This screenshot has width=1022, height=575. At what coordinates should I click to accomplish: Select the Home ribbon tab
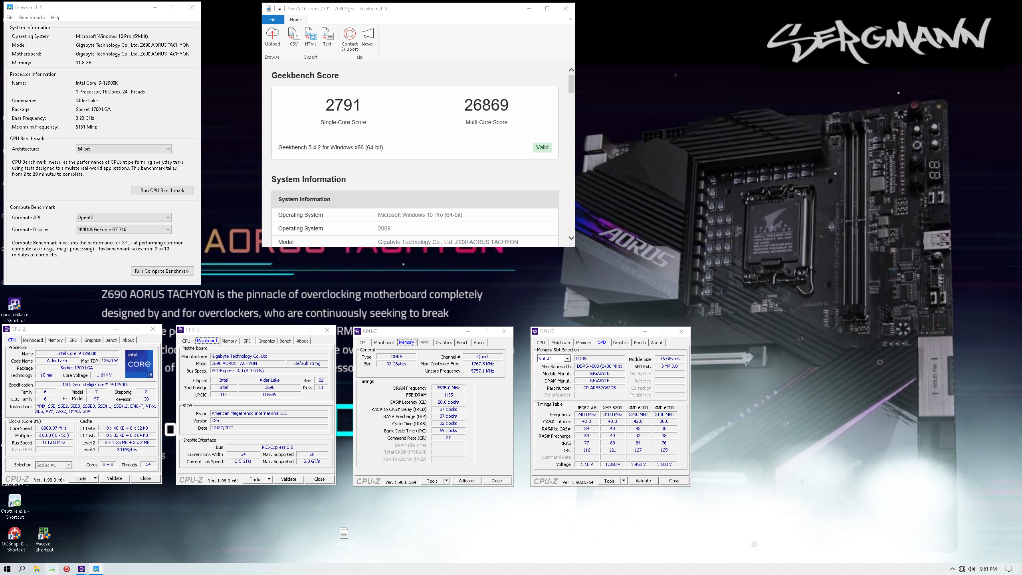pyautogui.click(x=296, y=20)
